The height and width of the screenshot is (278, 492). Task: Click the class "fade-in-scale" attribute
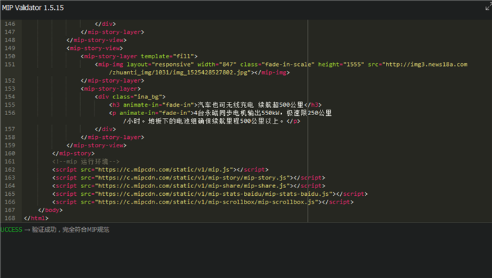pos(278,65)
